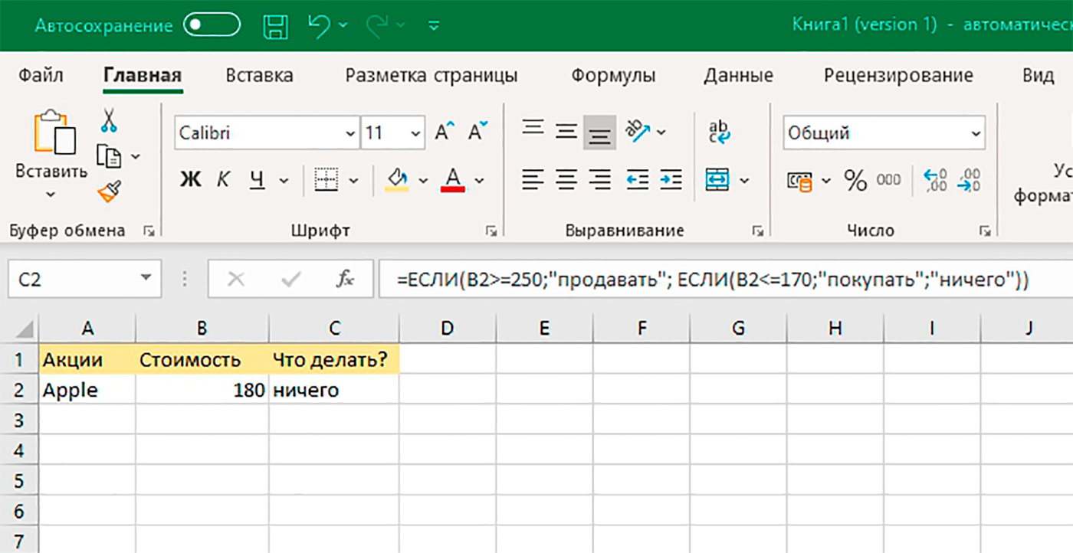This screenshot has height=553, width=1073.
Task: Open the Calibri font name dropdown
Action: (x=350, y=133)
